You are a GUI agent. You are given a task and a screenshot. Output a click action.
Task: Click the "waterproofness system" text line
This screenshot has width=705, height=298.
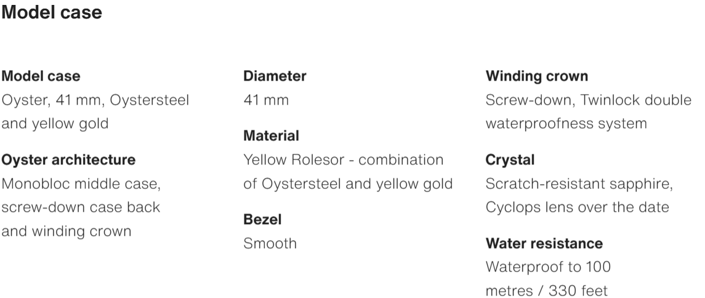[566, 123]
